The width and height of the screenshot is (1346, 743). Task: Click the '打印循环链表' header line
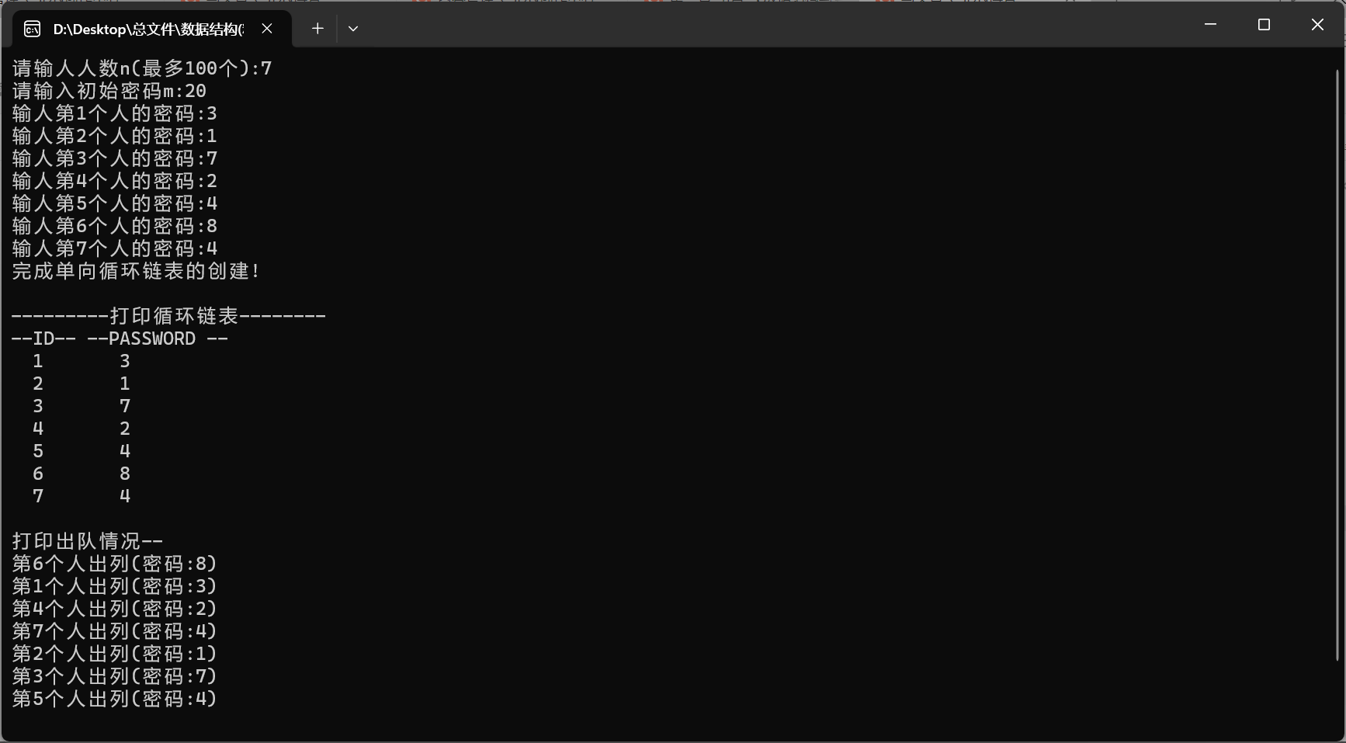168,316
